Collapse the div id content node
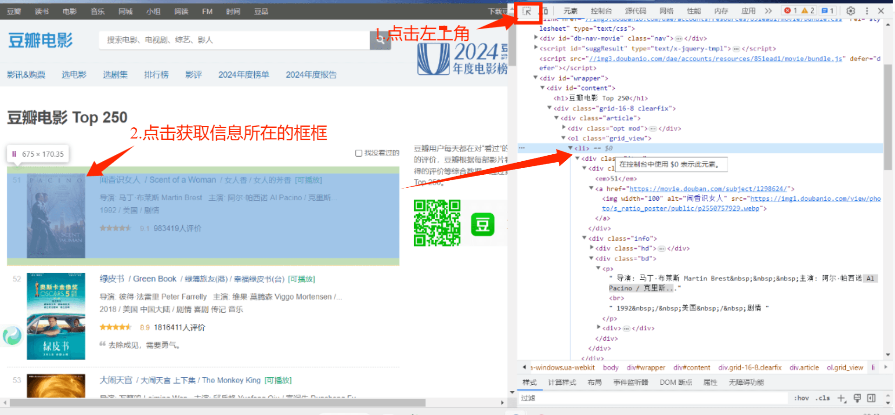The image size is (895, 415). 543,87
